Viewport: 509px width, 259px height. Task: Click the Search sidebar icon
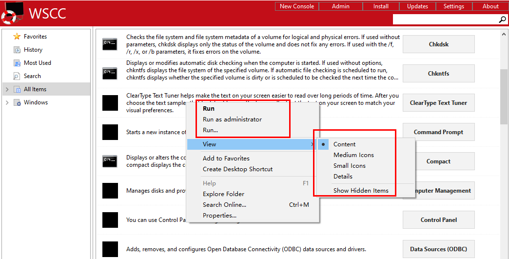[17, 76]
